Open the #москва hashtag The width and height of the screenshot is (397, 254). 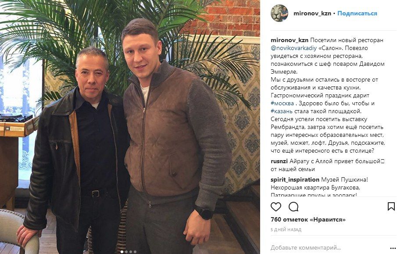282,104
